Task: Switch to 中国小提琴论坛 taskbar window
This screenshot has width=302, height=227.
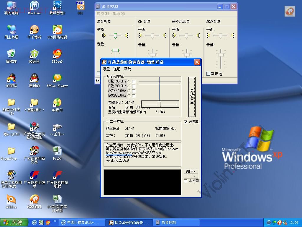Action: pos(82,223)
